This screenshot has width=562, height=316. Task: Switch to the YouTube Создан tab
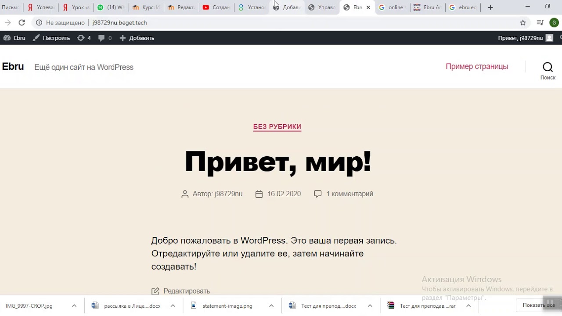pyautogui.click(x=216, y=7)
